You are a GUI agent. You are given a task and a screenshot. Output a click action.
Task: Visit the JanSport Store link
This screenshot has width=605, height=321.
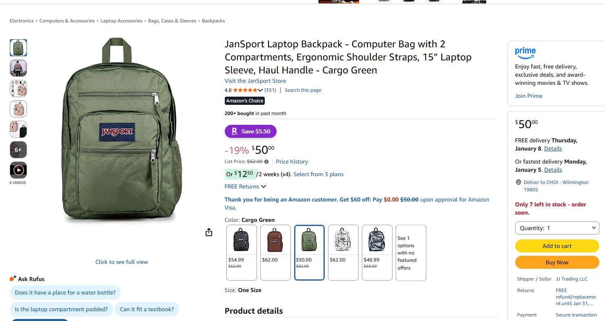(x=255, y=81)
